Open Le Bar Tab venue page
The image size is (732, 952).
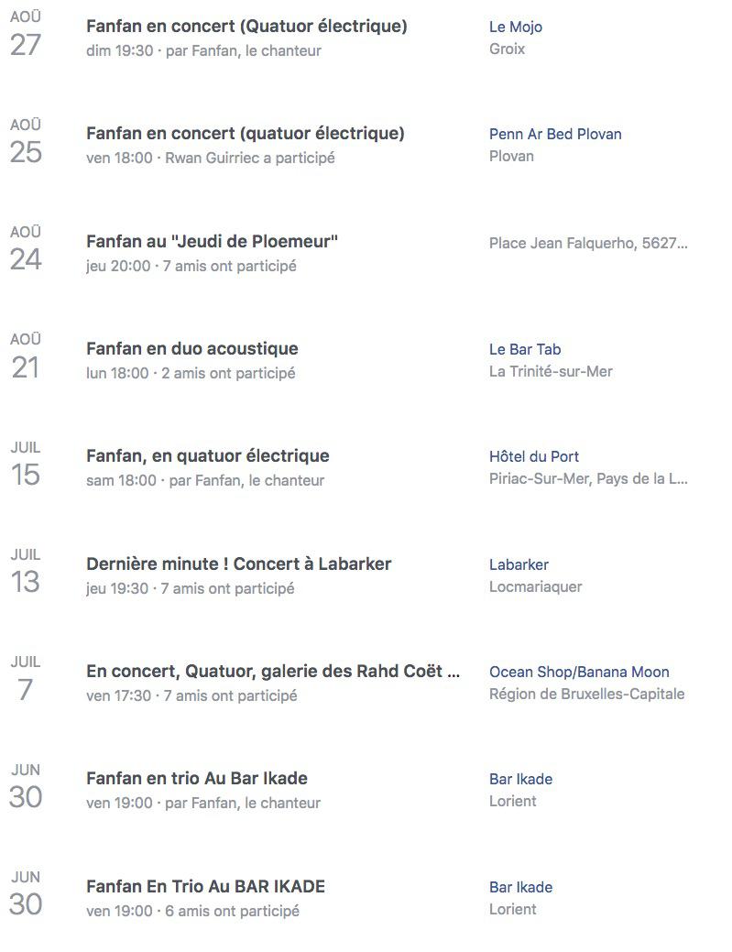coord(525,349)
